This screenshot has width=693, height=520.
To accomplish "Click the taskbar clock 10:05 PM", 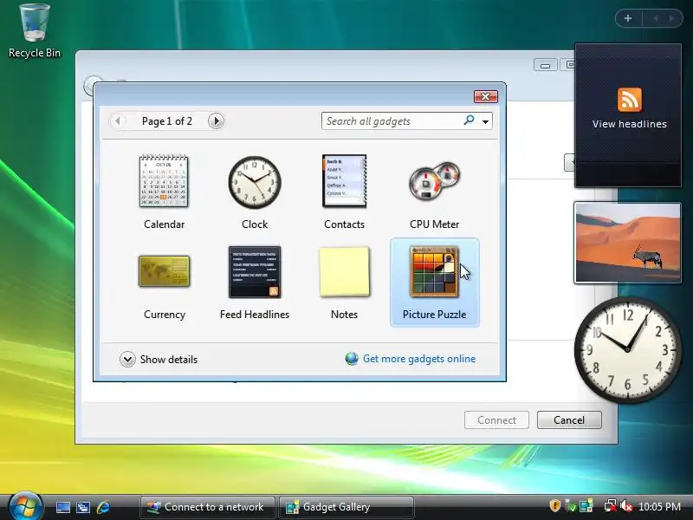I will (x=659, y=506).
